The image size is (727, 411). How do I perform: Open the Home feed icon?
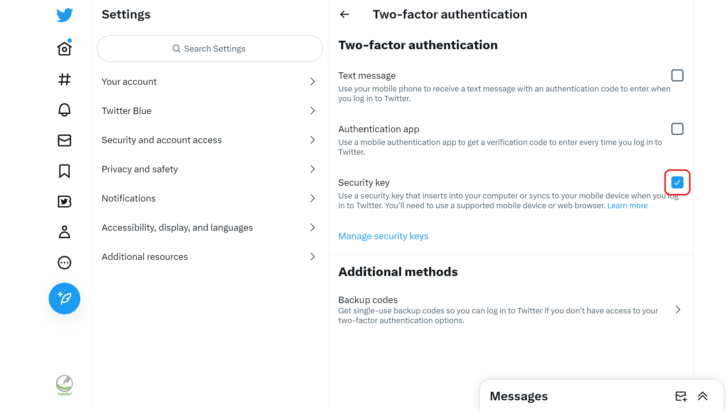click(x=64, y=48)
